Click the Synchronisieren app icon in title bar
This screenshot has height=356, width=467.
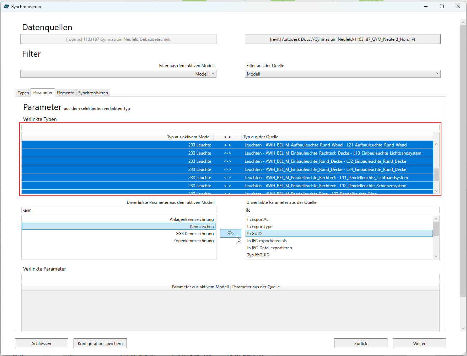(x=6, y=6)
